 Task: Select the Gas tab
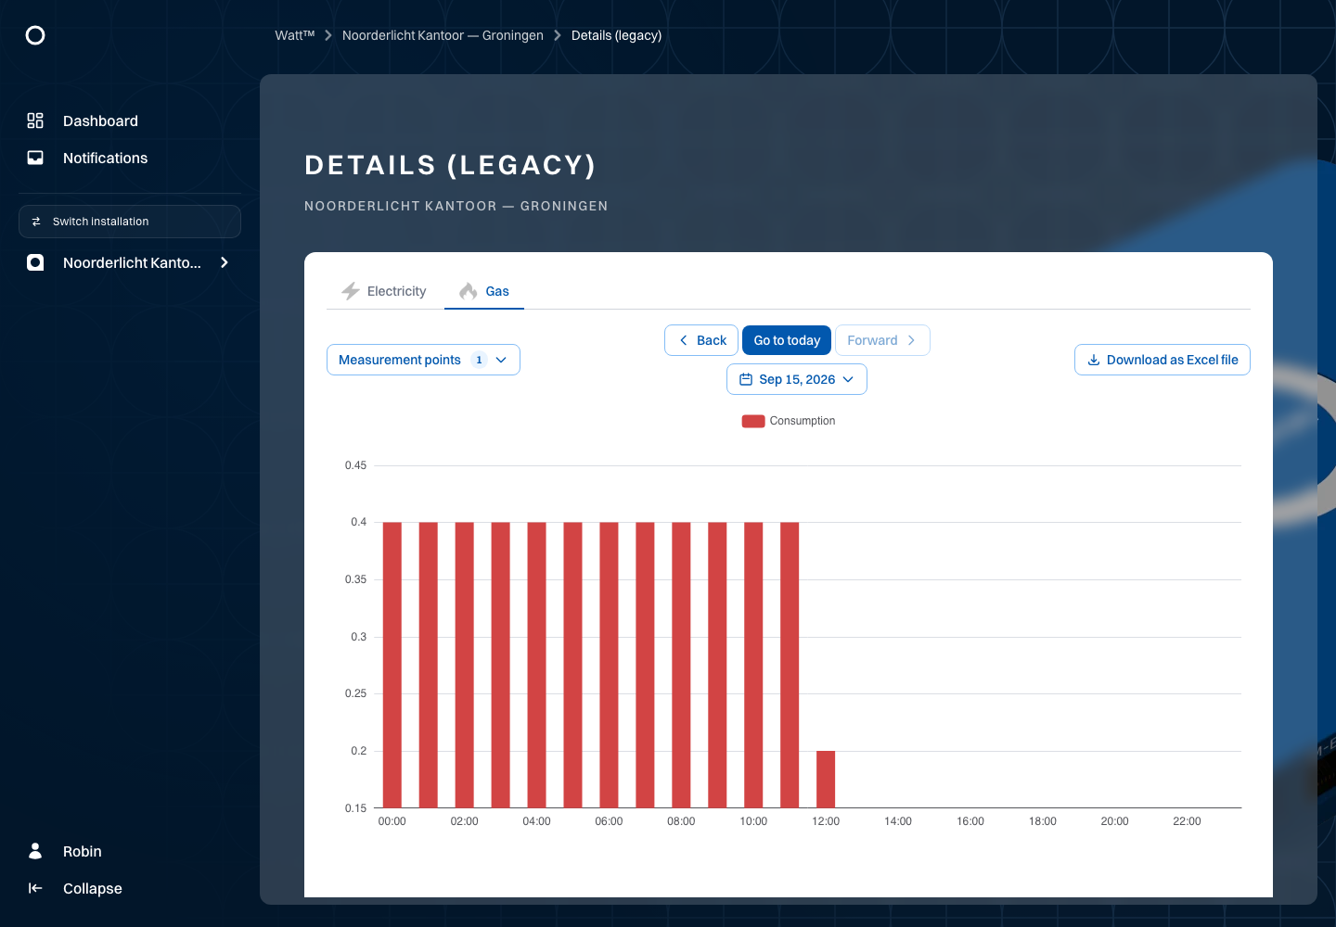point(484,291)
